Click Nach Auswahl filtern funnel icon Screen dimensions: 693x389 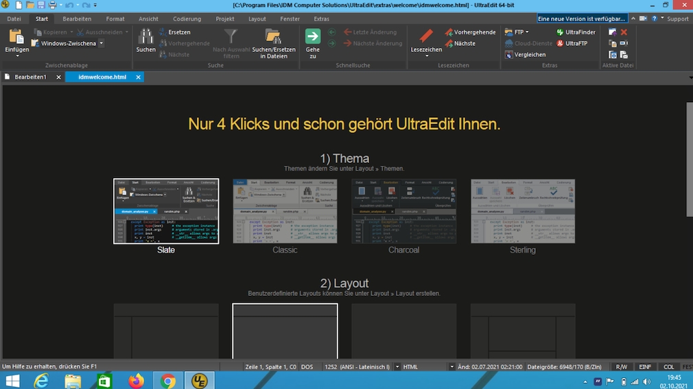click(231, 36)
